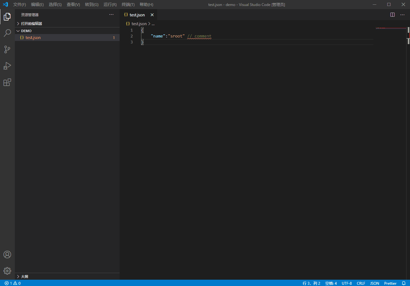410x286 pixels.
Task: Open the Source Control view icon
Action: point(7,49)
